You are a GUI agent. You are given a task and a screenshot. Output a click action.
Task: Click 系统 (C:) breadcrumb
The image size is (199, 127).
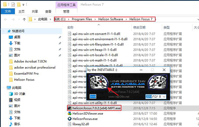click(60, 19)
